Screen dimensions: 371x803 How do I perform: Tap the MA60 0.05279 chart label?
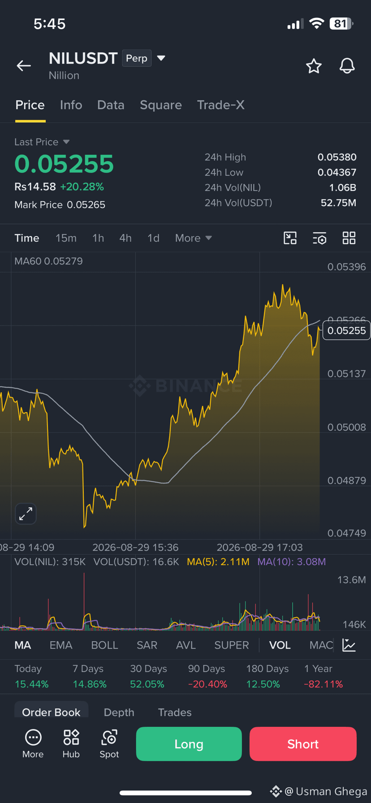point(48,261)
